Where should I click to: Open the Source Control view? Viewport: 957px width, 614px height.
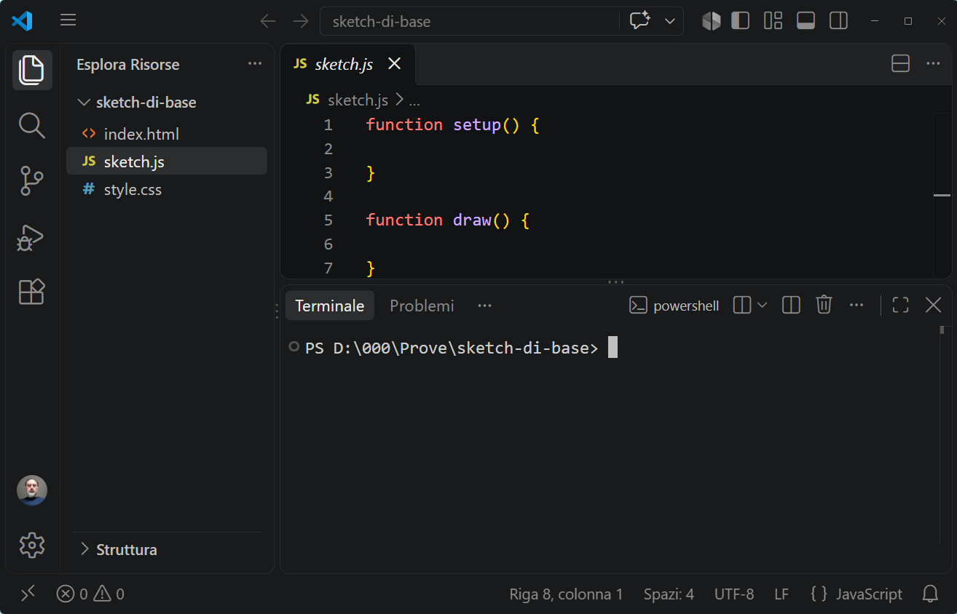tap(32, 181)
